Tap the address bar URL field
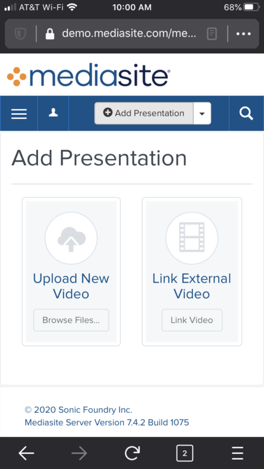 129,34
